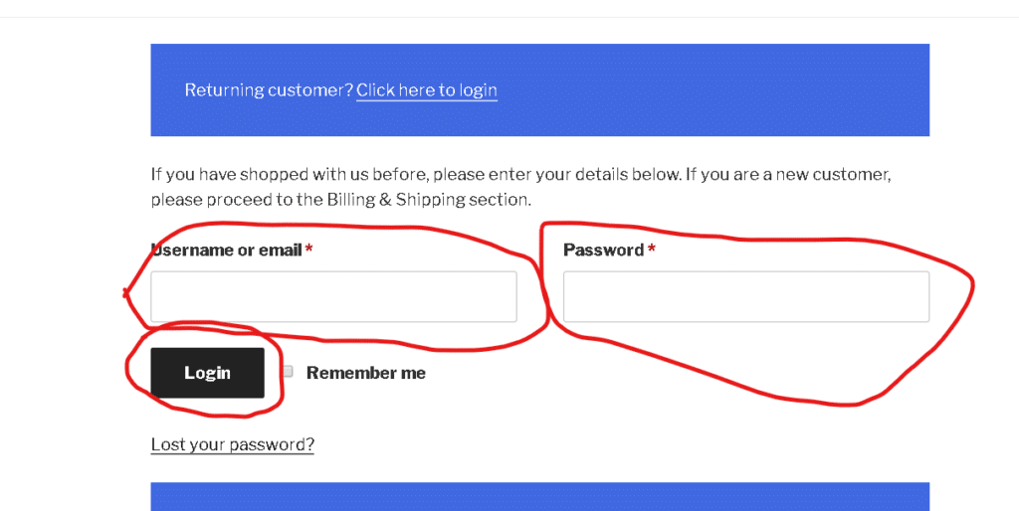
Task: Click the blue banner at page bottom
Action: tap(539, 497)
